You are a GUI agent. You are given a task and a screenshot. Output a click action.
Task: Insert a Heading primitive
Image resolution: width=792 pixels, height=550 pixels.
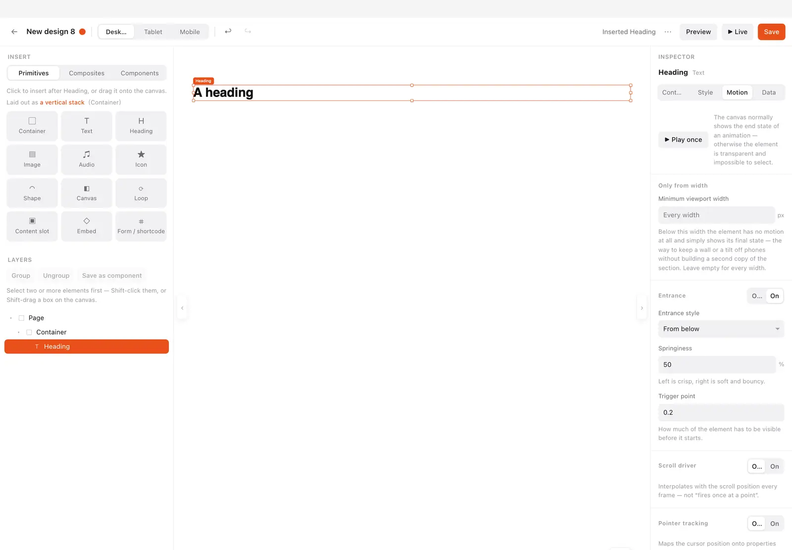(x=141, y=126)
